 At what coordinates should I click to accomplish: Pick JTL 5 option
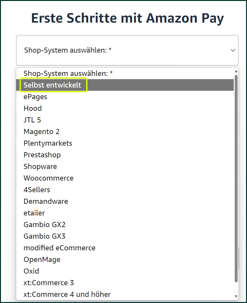125,120
